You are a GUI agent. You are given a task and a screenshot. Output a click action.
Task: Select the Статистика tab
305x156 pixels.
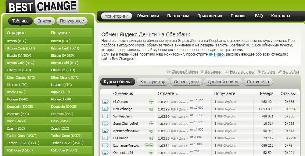[258, 82]
